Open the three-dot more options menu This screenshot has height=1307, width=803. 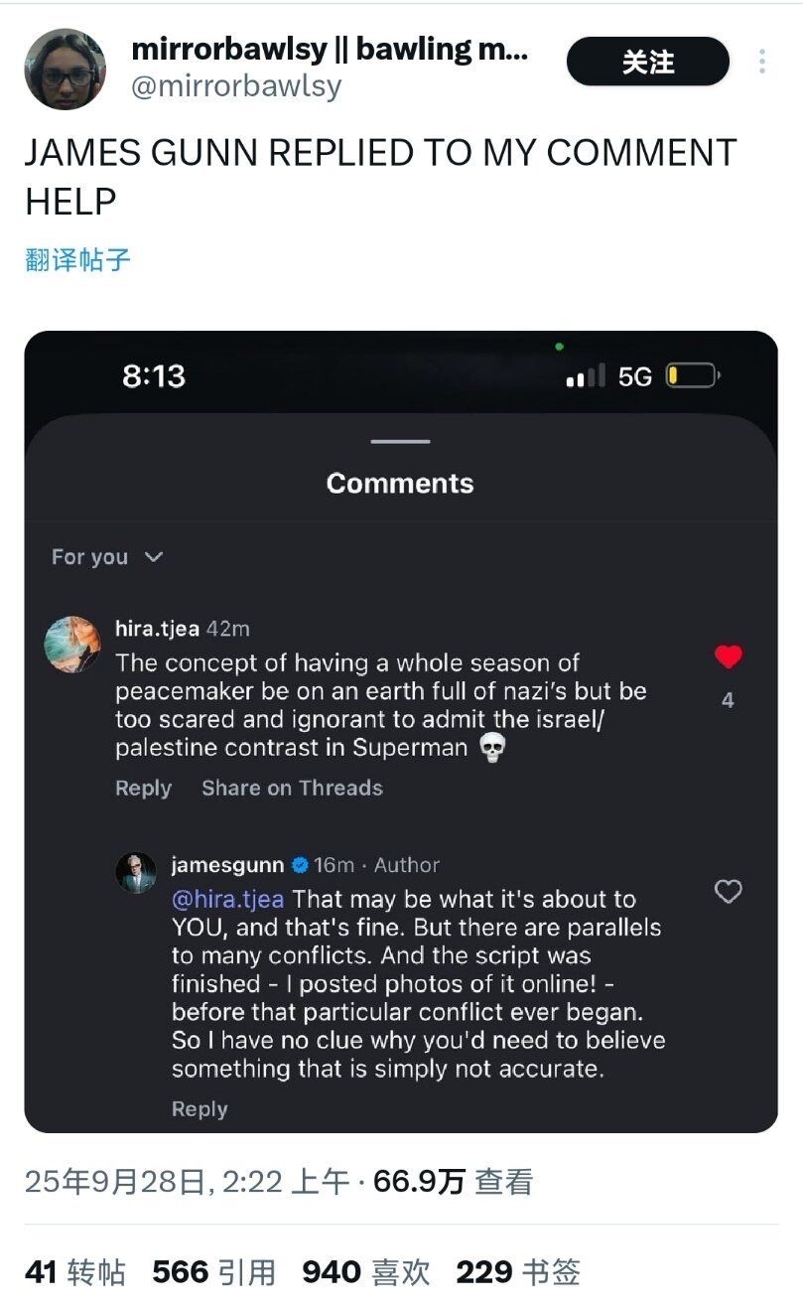coord(761,62)
